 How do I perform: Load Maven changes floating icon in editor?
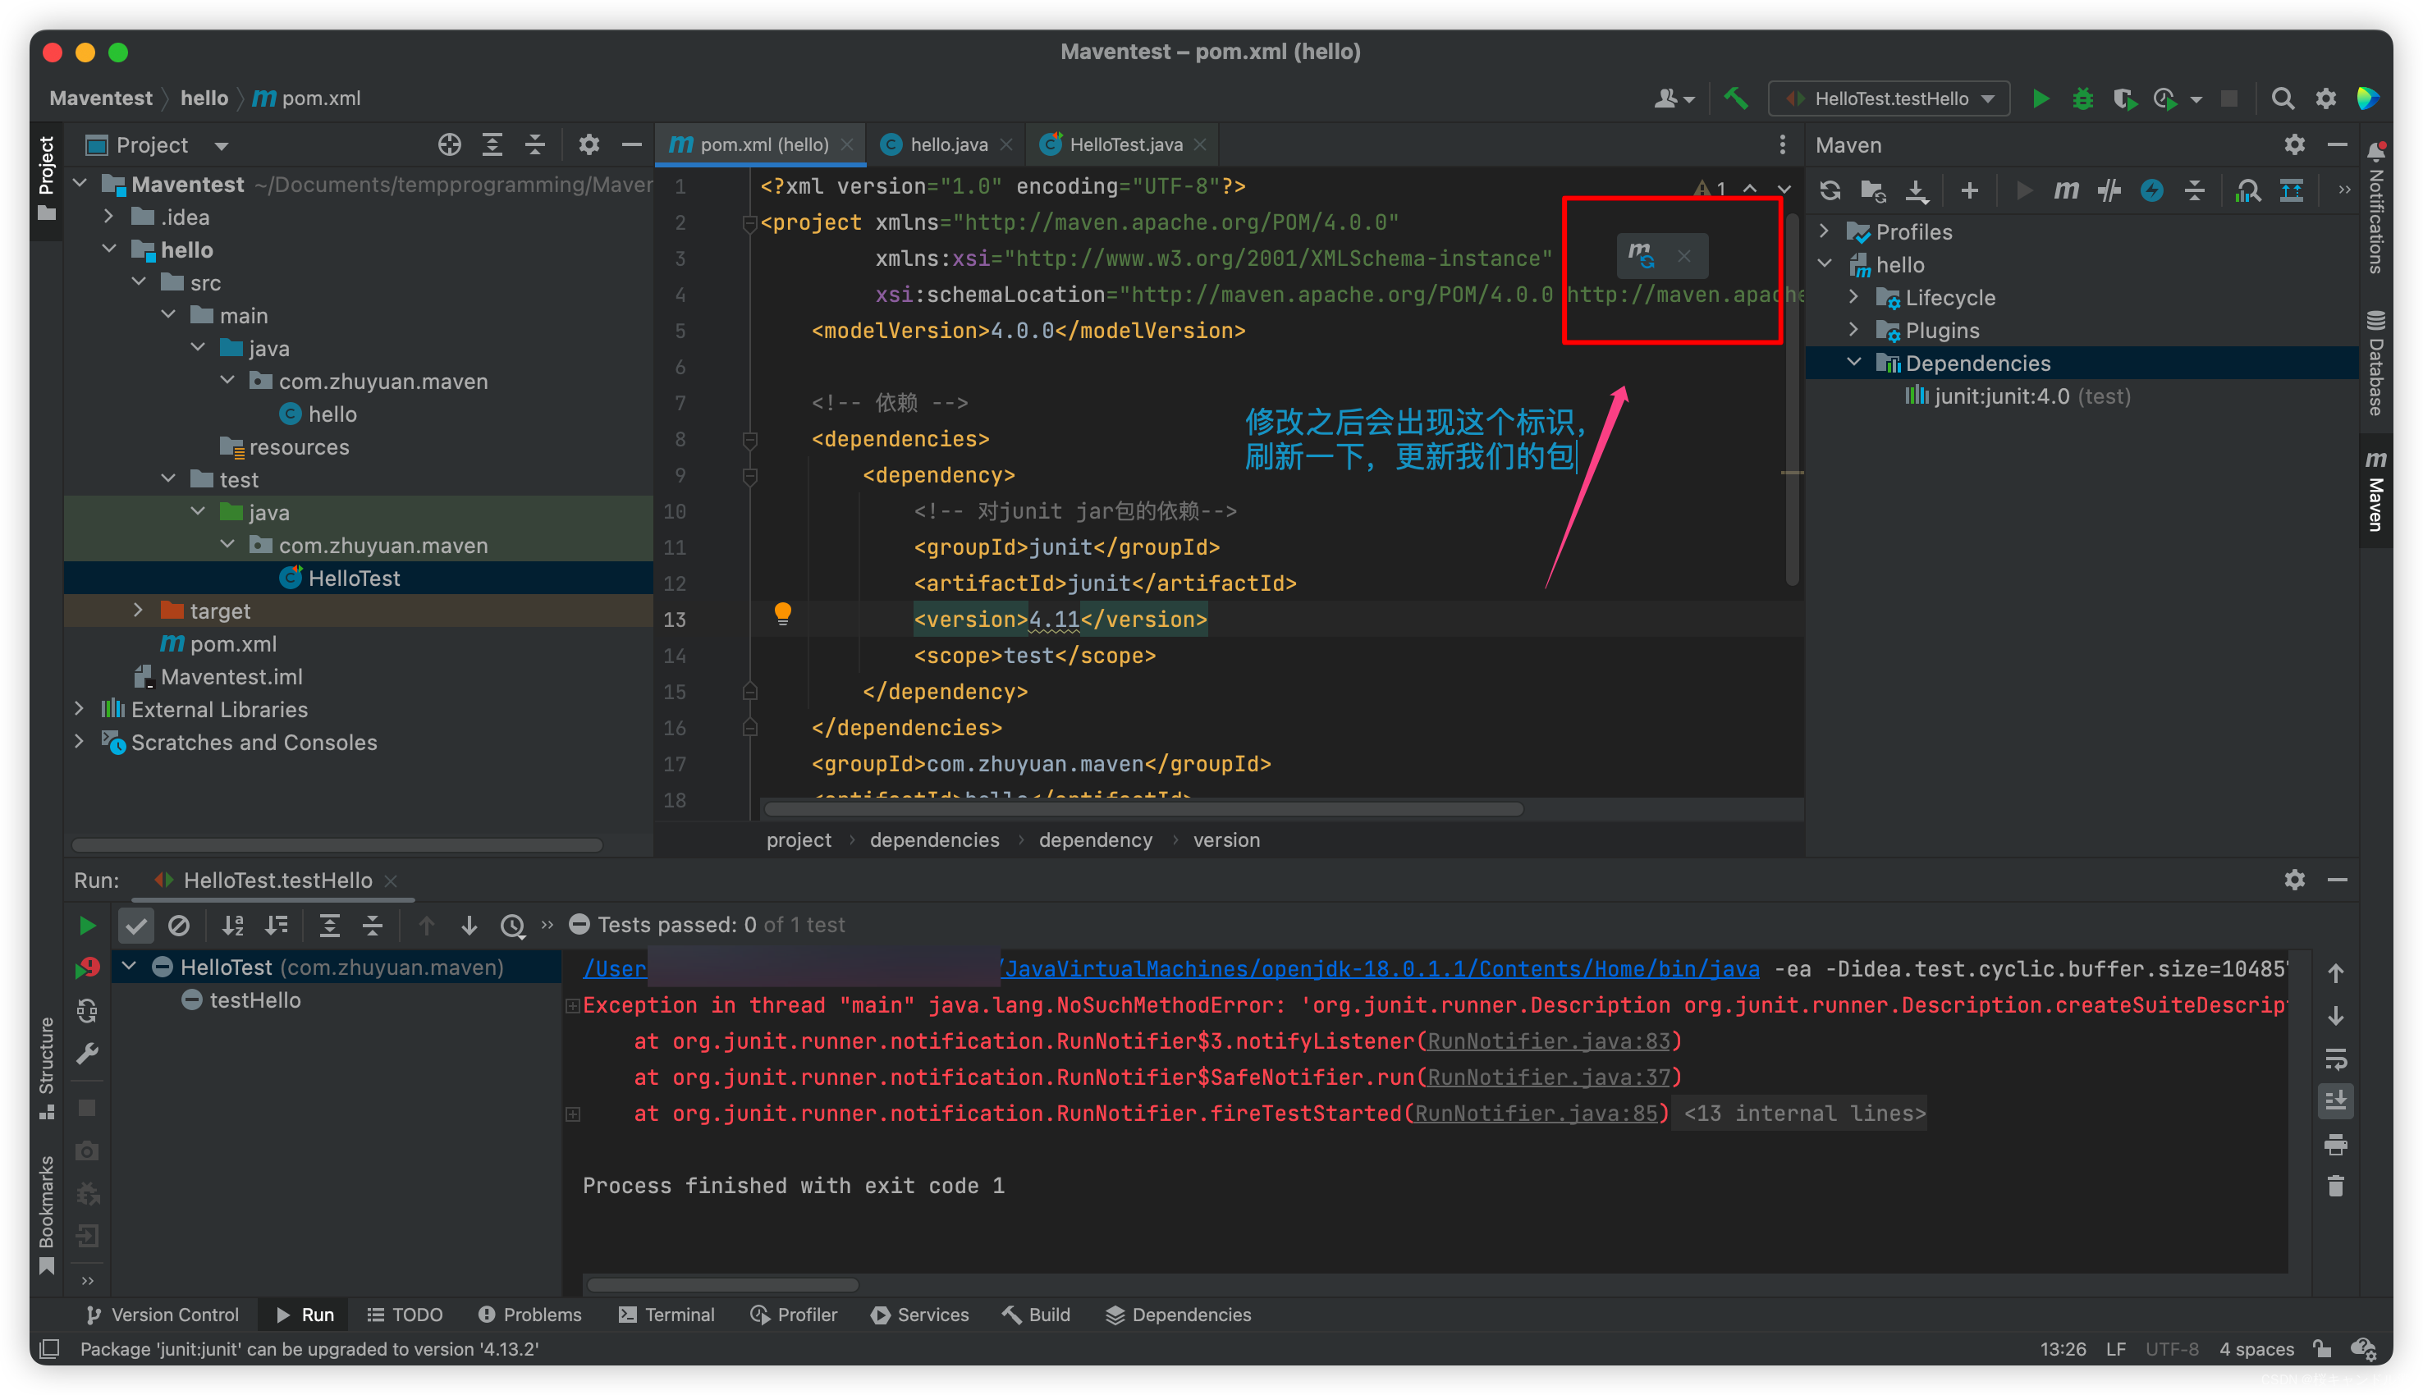pos(1642,255)
